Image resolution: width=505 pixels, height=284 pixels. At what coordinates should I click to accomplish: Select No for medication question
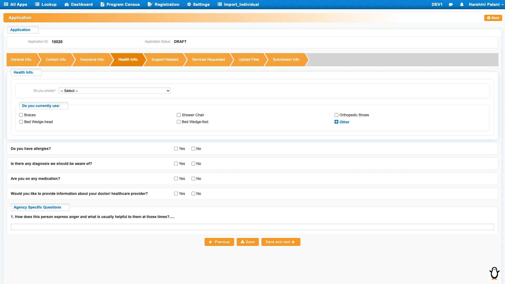click(193, 179)
